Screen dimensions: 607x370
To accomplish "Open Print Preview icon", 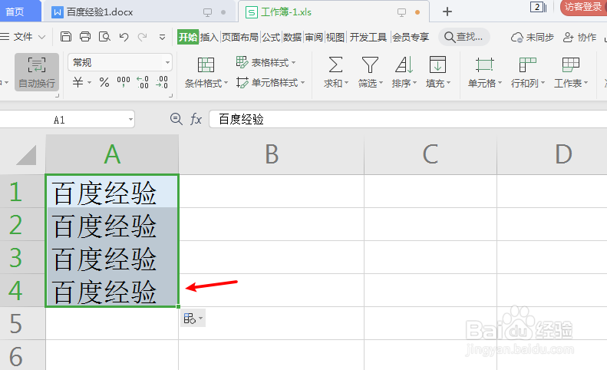I will 104,37.
